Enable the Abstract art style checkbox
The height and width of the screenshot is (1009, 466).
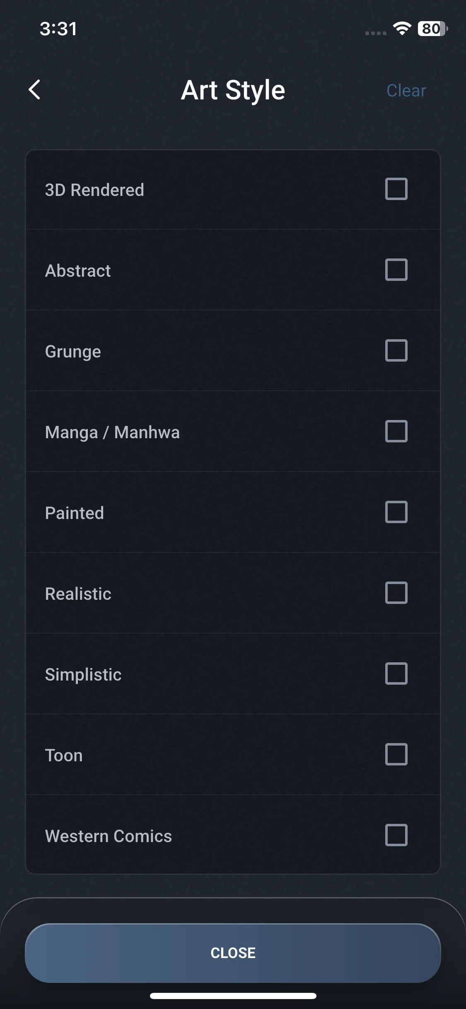click(396, 270)
